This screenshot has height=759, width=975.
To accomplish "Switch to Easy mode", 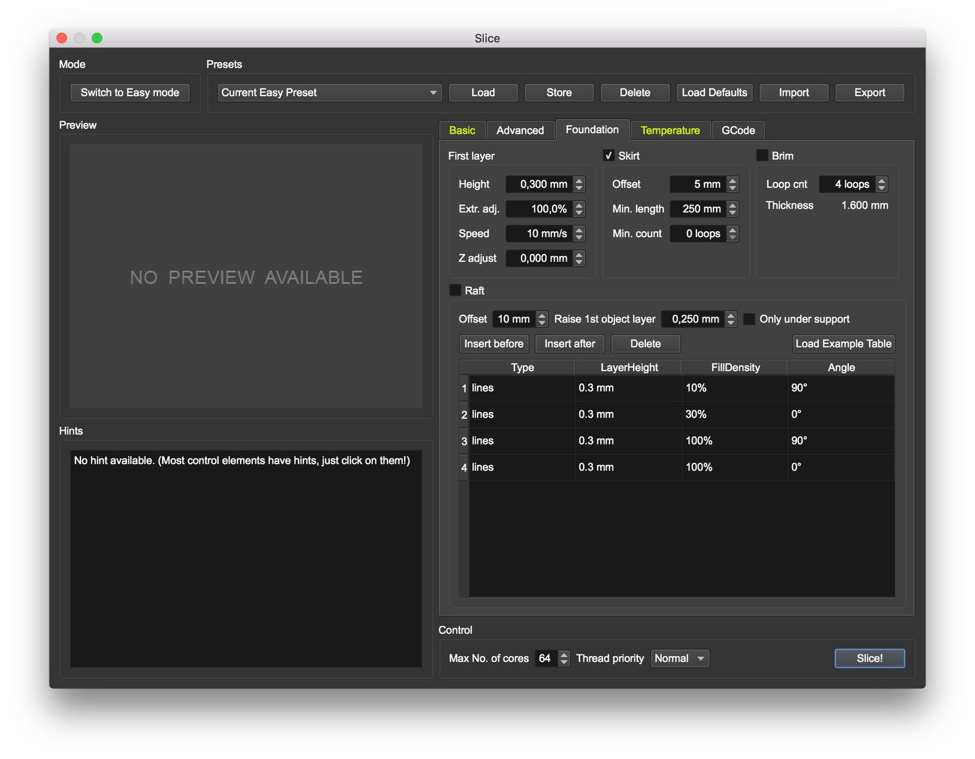I will pos(130,93).
